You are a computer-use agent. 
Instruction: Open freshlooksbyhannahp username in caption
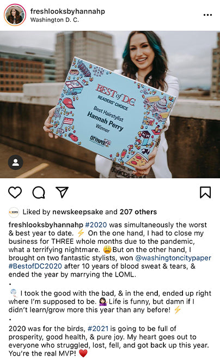46,225
